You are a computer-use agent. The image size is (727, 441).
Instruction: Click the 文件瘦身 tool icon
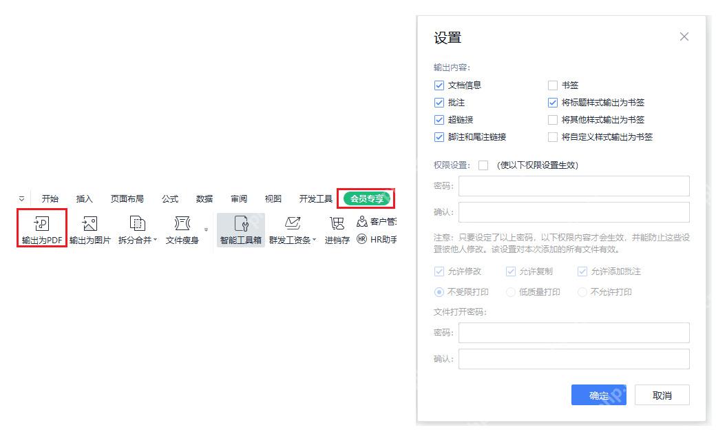click(182, 224)
